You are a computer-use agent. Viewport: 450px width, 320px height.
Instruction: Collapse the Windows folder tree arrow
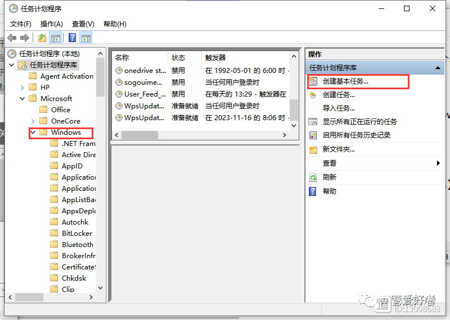[x=33, y=132]
